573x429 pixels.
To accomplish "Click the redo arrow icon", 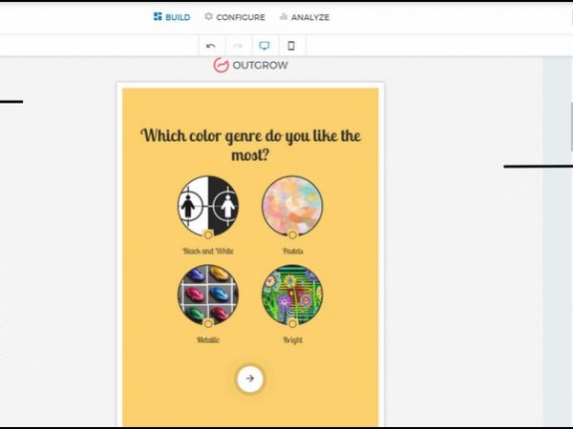I will click(238, 46).
